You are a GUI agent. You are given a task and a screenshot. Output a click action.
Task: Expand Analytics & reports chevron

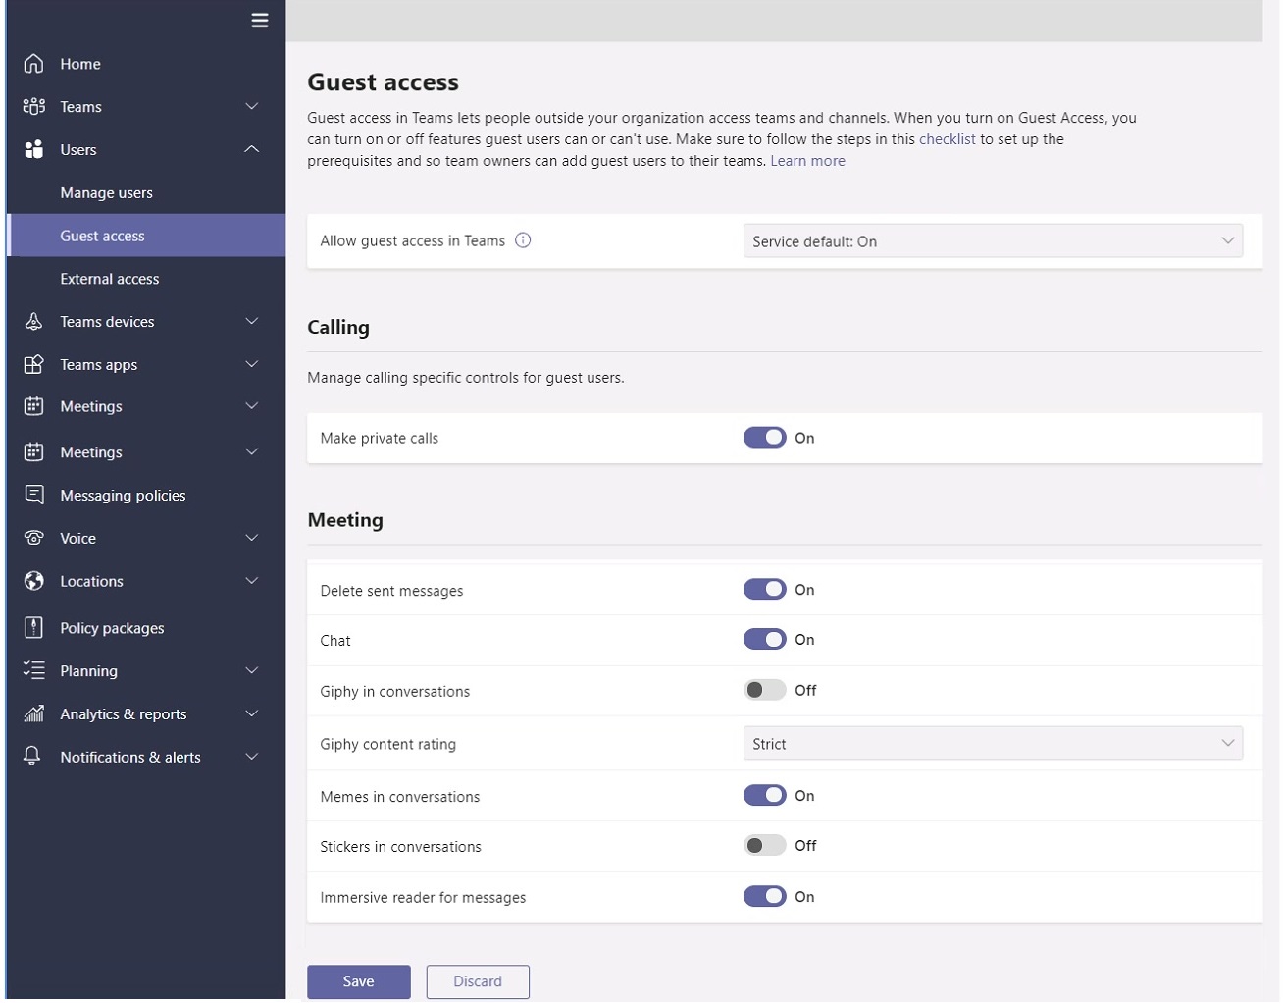(x=252, y=714)
